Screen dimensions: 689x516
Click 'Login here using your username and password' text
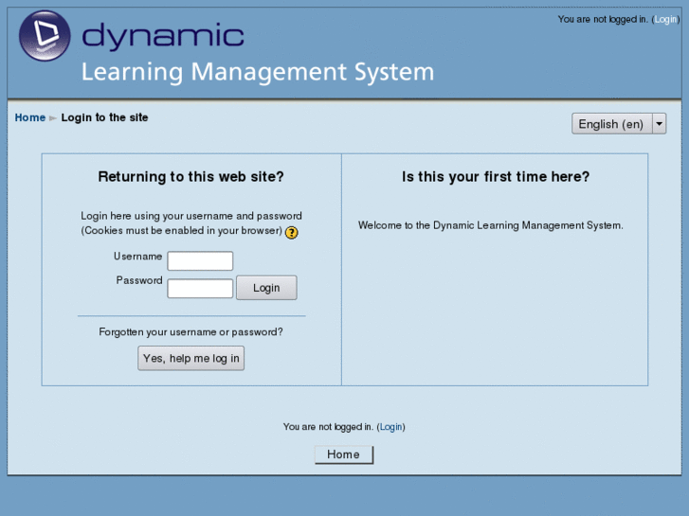pyautogui.click(x=191, y=216)
